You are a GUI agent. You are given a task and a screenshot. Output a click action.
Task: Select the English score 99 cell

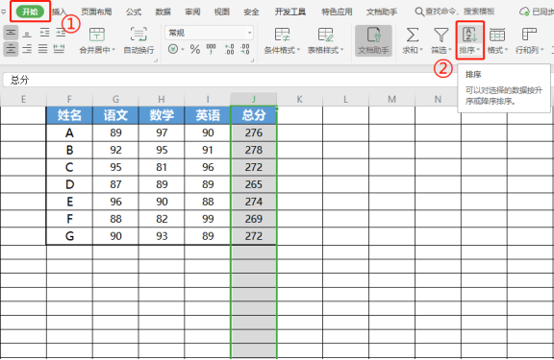coord(208,219)
